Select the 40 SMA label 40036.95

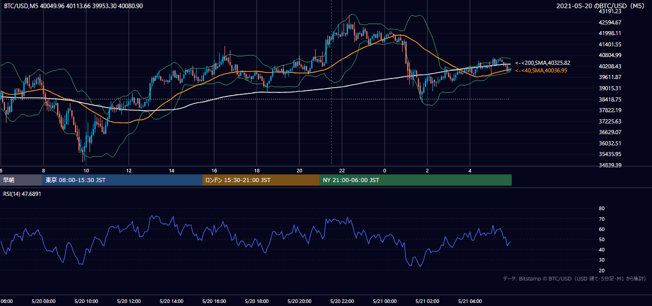coord(541,70)
